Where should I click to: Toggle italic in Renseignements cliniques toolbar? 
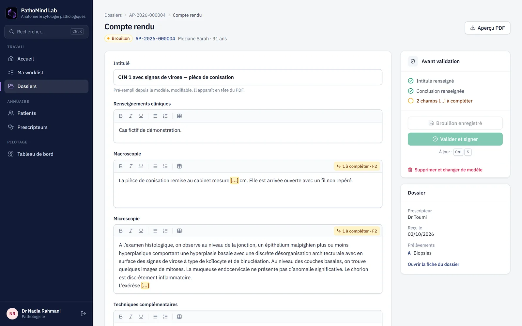(131, 116)
